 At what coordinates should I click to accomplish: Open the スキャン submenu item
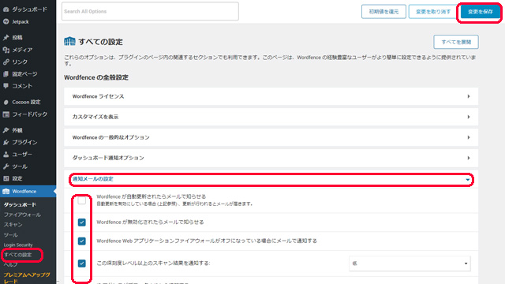pos(13,225)
